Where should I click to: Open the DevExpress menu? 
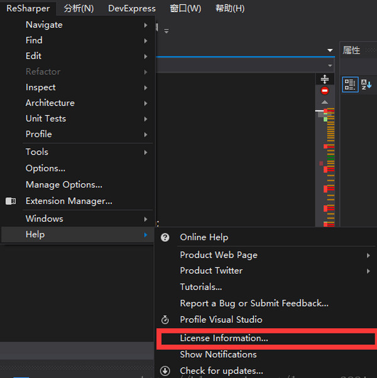[132, 8]
